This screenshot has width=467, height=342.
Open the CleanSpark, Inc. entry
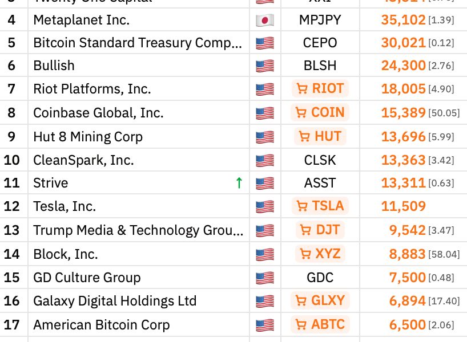pos(80,160)
